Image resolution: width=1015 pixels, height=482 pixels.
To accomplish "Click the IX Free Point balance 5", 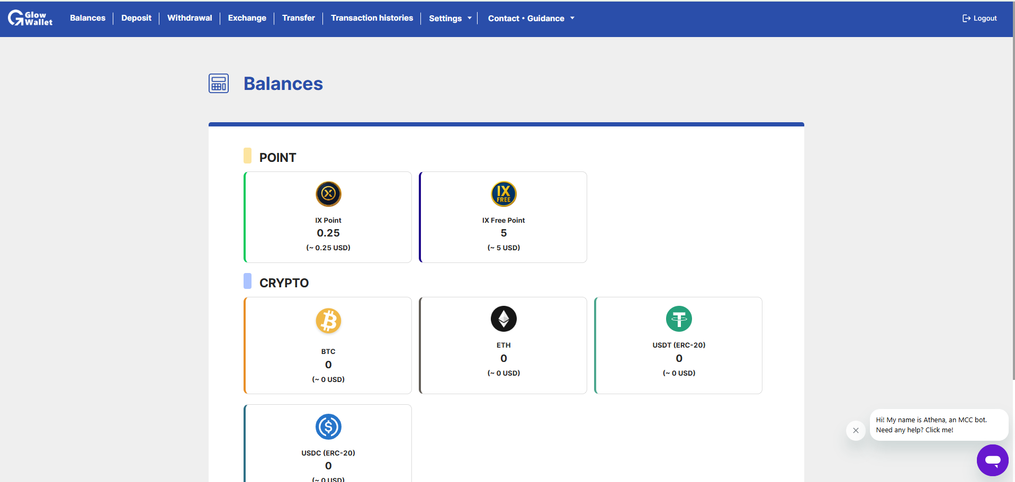I will tap(504, 233).
